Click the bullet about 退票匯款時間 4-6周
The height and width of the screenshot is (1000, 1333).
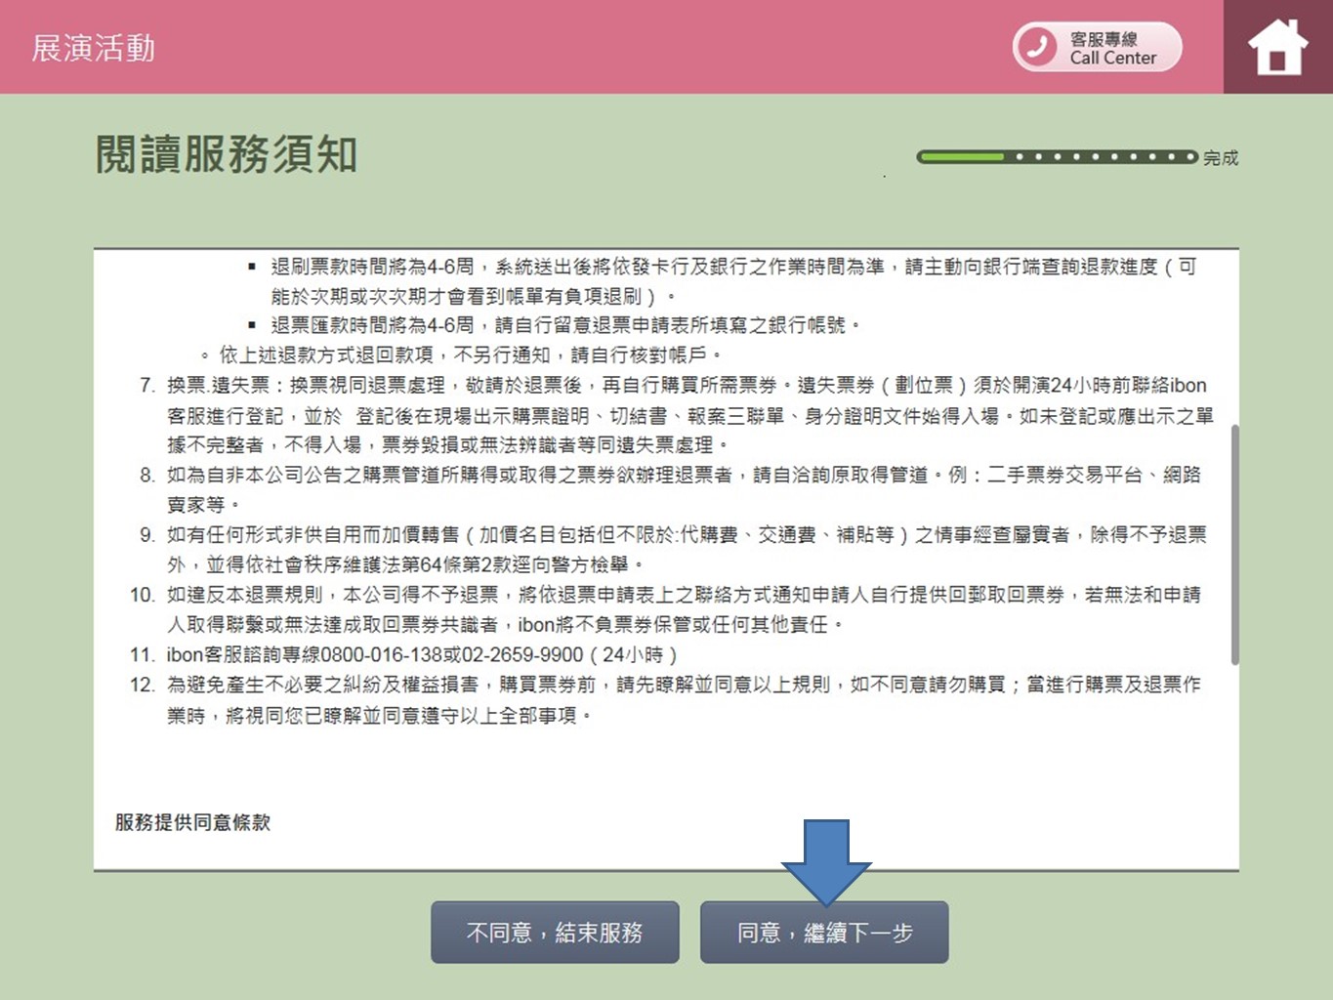tap(564, 325)
